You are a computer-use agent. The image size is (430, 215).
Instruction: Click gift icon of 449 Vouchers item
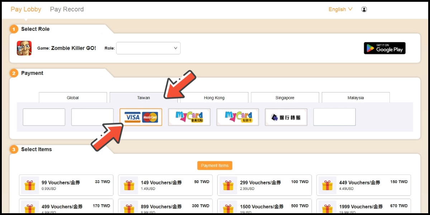coord(327,185)
